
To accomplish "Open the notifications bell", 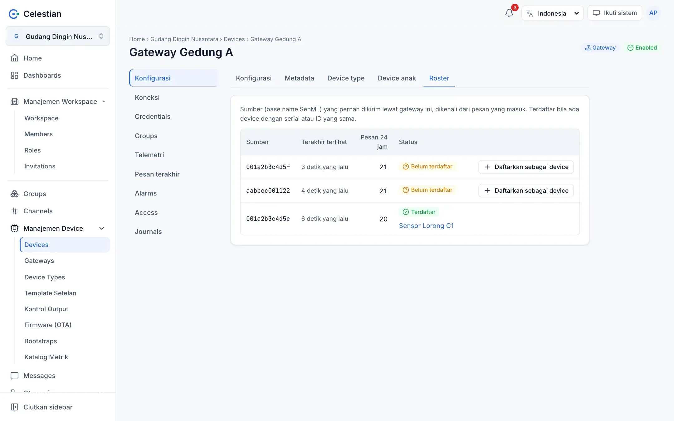I will 509,13.
